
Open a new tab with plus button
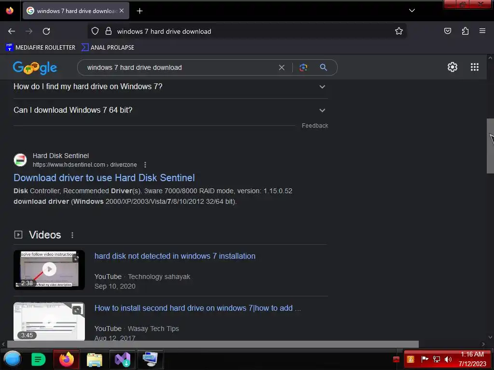coord(139,11)
